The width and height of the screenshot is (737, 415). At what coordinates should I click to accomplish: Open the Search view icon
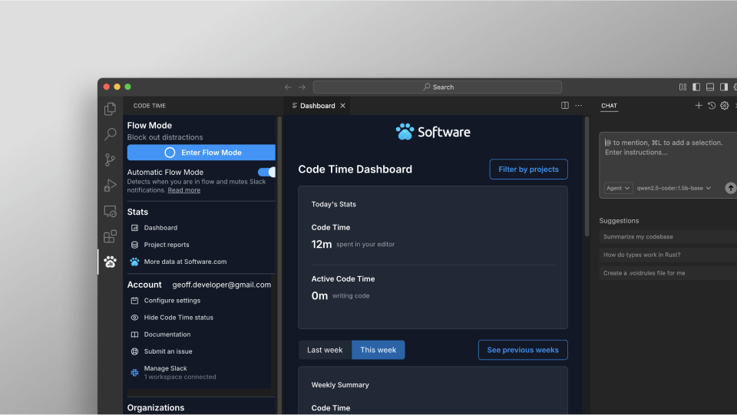[x=110, y=134]
